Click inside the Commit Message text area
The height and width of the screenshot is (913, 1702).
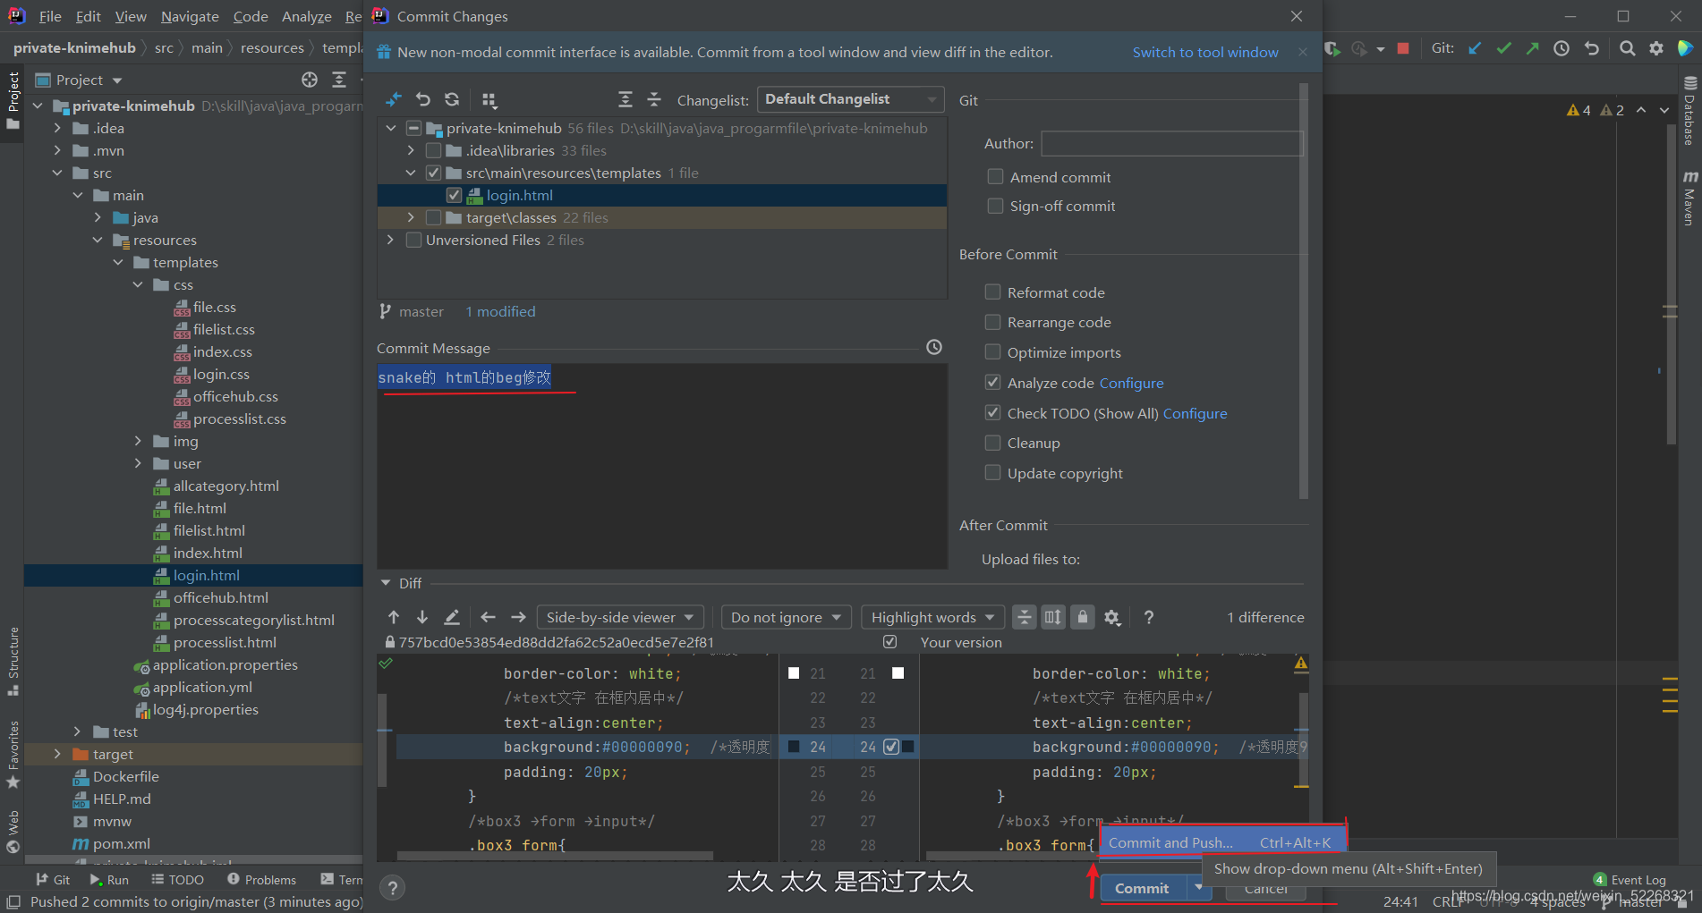(x=662, y=466)
